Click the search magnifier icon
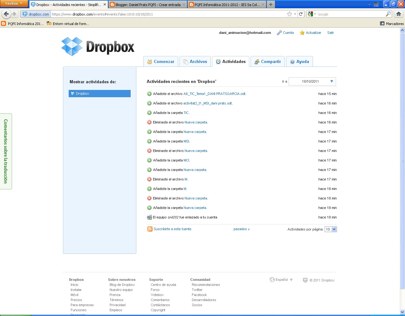 [388, 14]
